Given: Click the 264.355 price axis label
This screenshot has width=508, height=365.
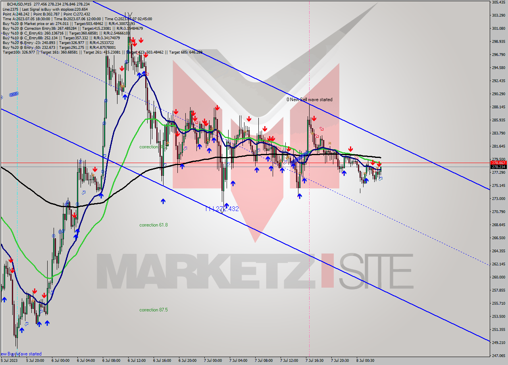Looking at the screenshot, I should click(x=498, y=251).
